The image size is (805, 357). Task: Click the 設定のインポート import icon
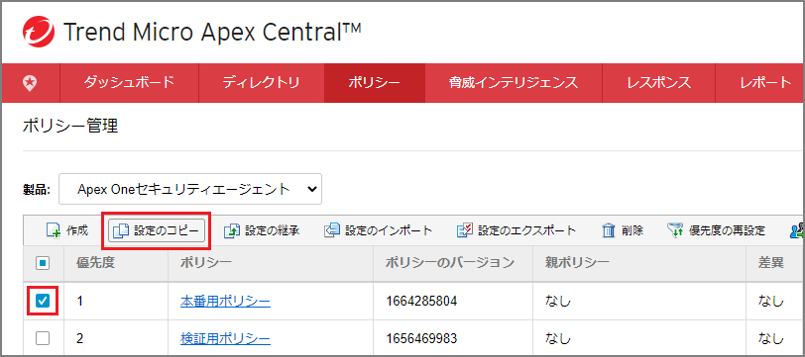pos(333,231)
